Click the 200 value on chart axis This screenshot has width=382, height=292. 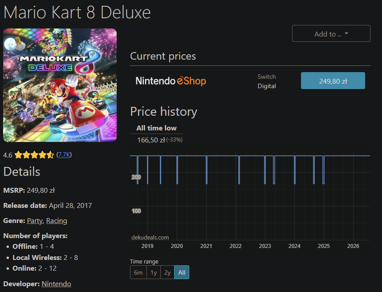pos(136,177)
